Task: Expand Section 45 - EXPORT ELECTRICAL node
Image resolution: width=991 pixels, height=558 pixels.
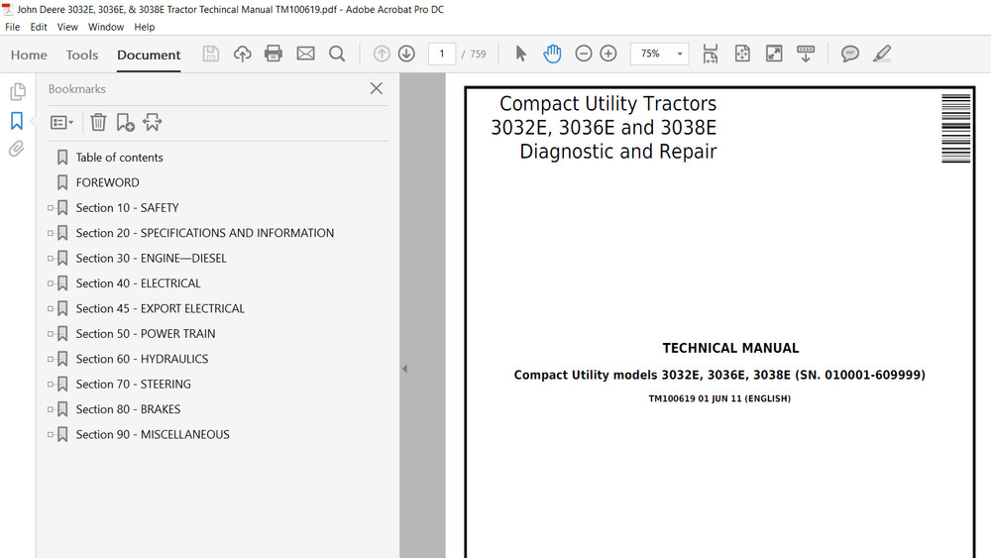Action: click(x=51, y=308)
